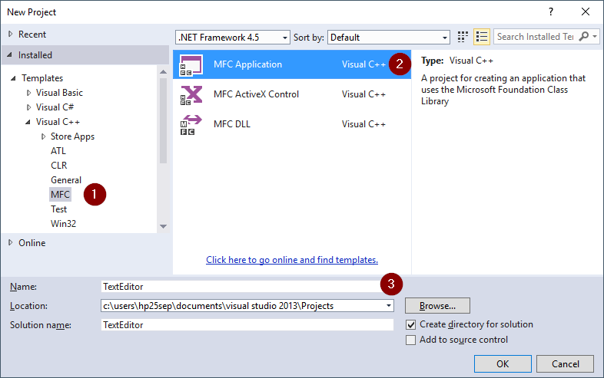
Task: Open the help question mark
Action: click(551, 12)
